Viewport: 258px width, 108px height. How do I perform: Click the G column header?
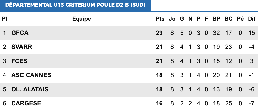coord(182,19)
